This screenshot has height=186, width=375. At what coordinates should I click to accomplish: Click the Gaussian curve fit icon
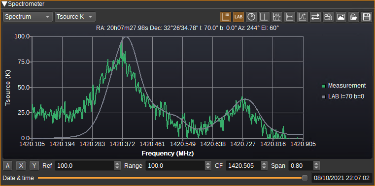click(277, 17)
